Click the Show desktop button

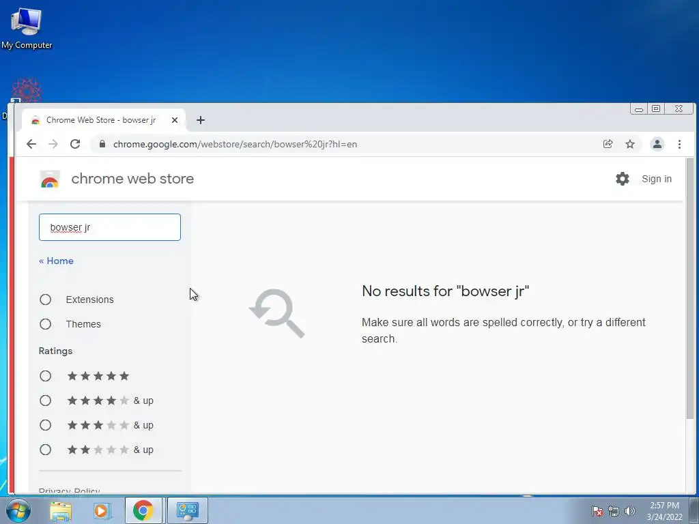[x=694, y=510]
